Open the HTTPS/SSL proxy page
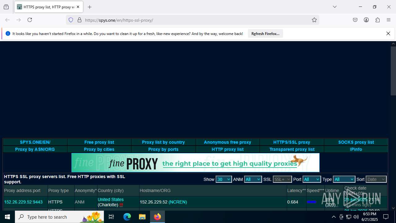 [292, 142]
